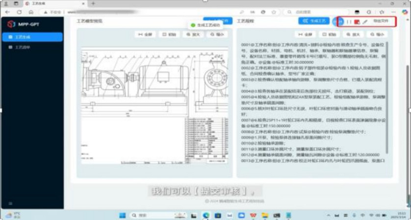This screenshot has width=411, height=220.
Task: Open the Windows Start menu
Action: (x=122, y=215)
